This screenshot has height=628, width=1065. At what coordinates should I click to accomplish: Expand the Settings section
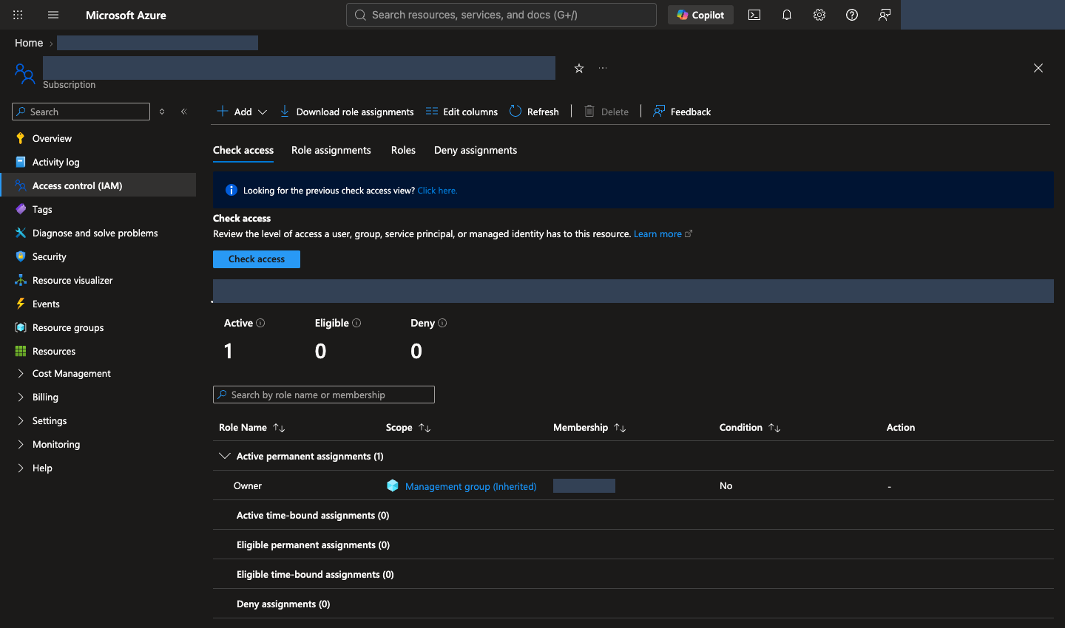click(x=21, y=420)
